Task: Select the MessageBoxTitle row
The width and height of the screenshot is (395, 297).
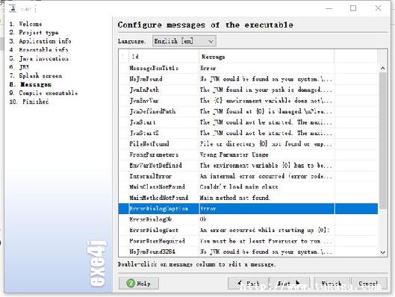Action: coord(248,68)
